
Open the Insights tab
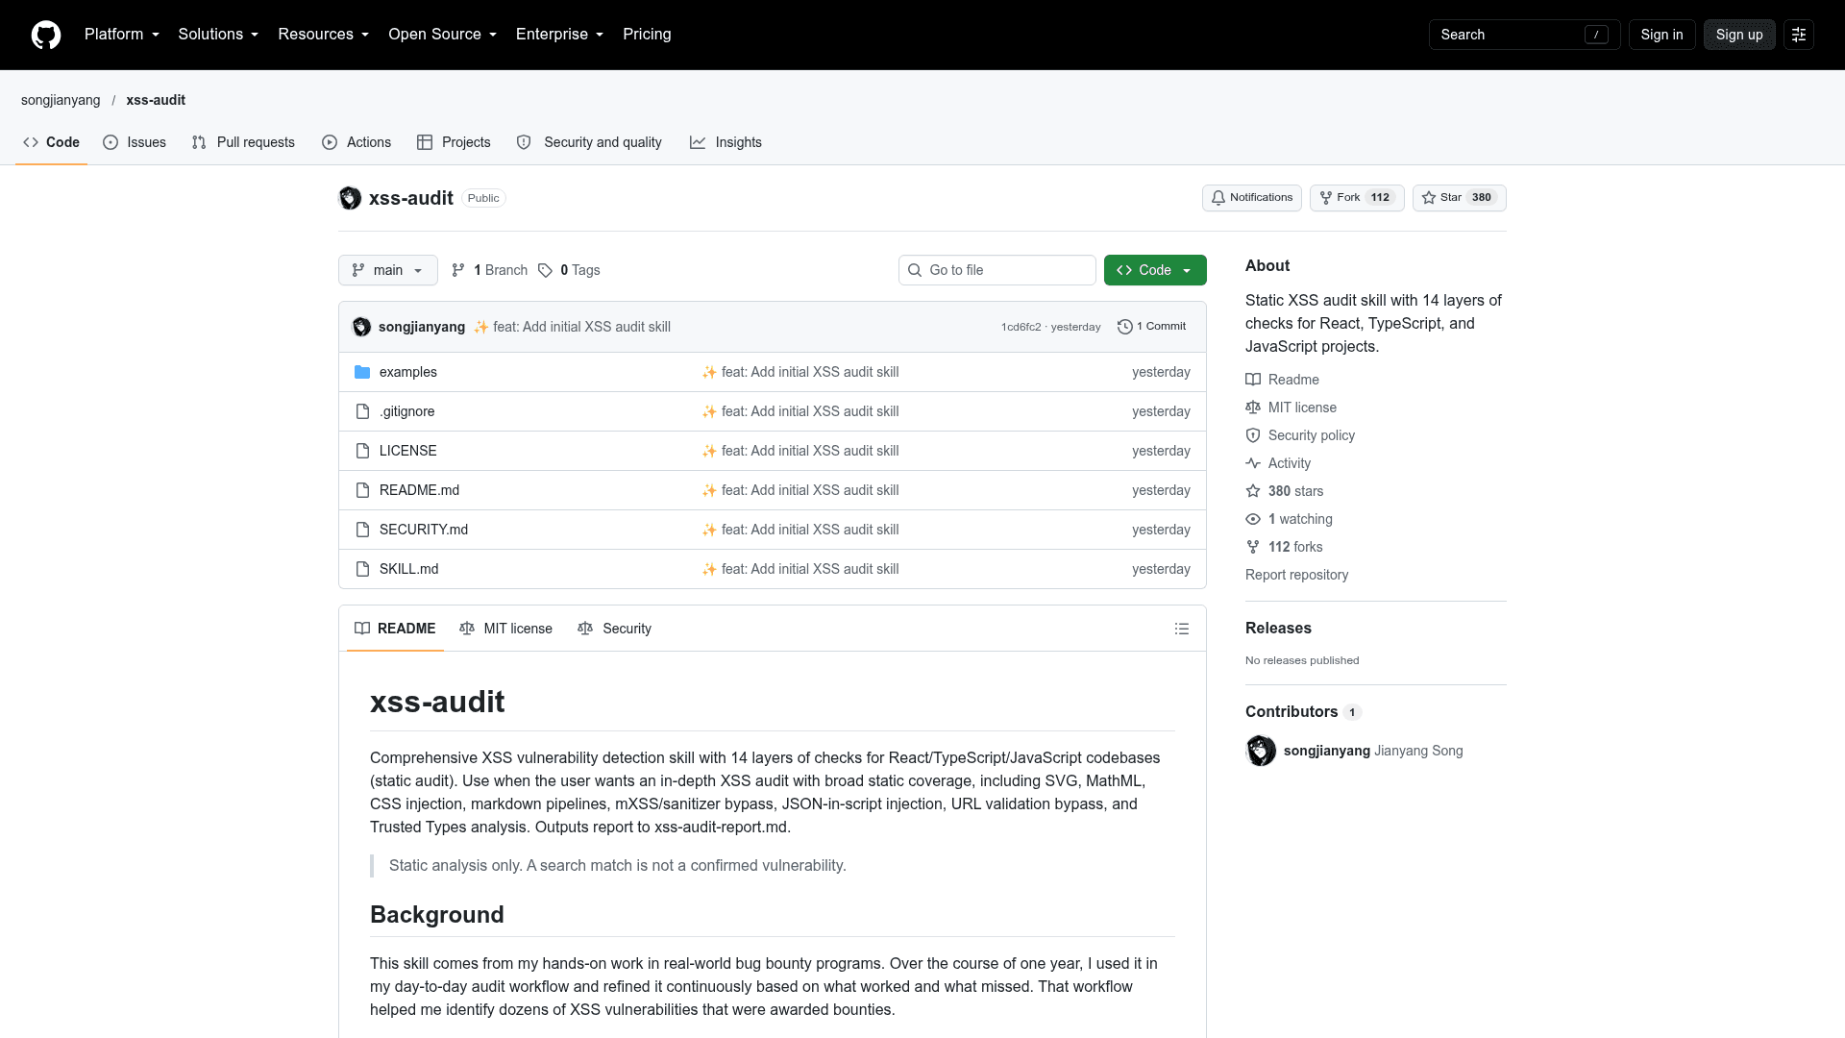[x=726, y=142]
